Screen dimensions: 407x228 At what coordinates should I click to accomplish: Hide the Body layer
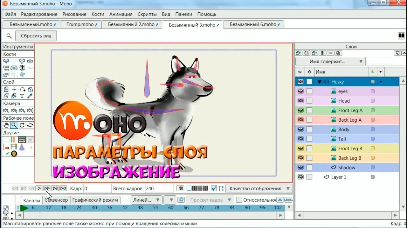(x=300, y=129)
